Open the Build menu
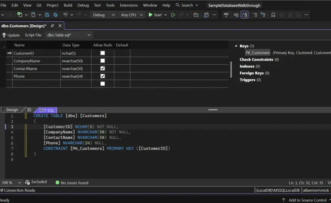The height and width of the screenshot is (203, 331). pyautogui.click(x=68, y=5)
